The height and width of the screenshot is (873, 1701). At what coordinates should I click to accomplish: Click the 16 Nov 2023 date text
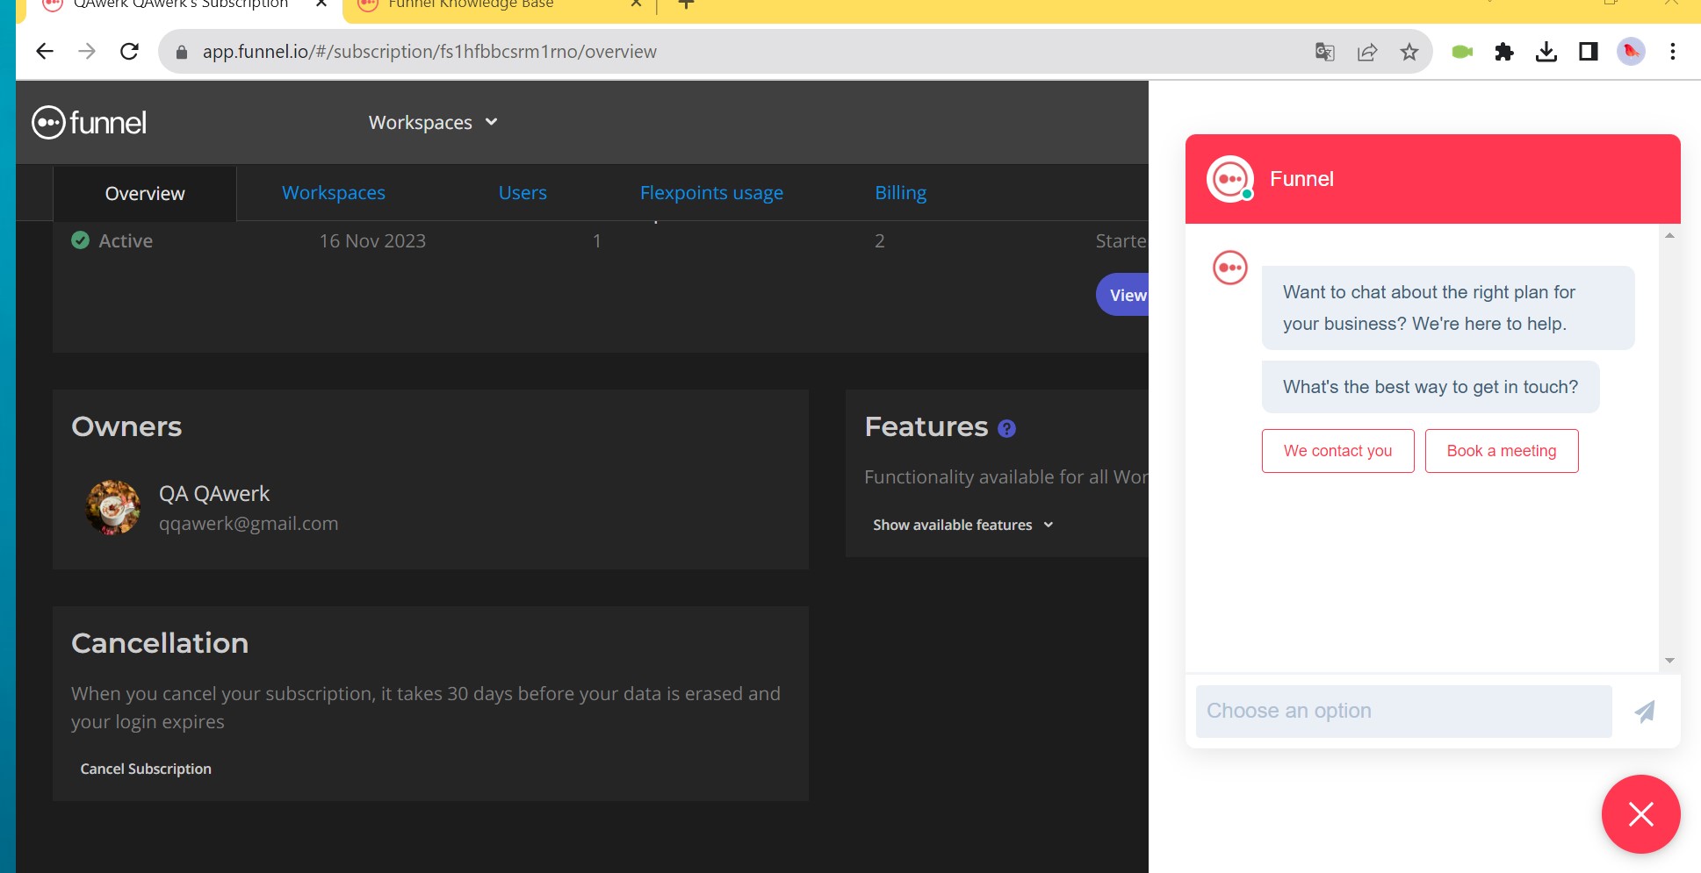coord(372,241)
